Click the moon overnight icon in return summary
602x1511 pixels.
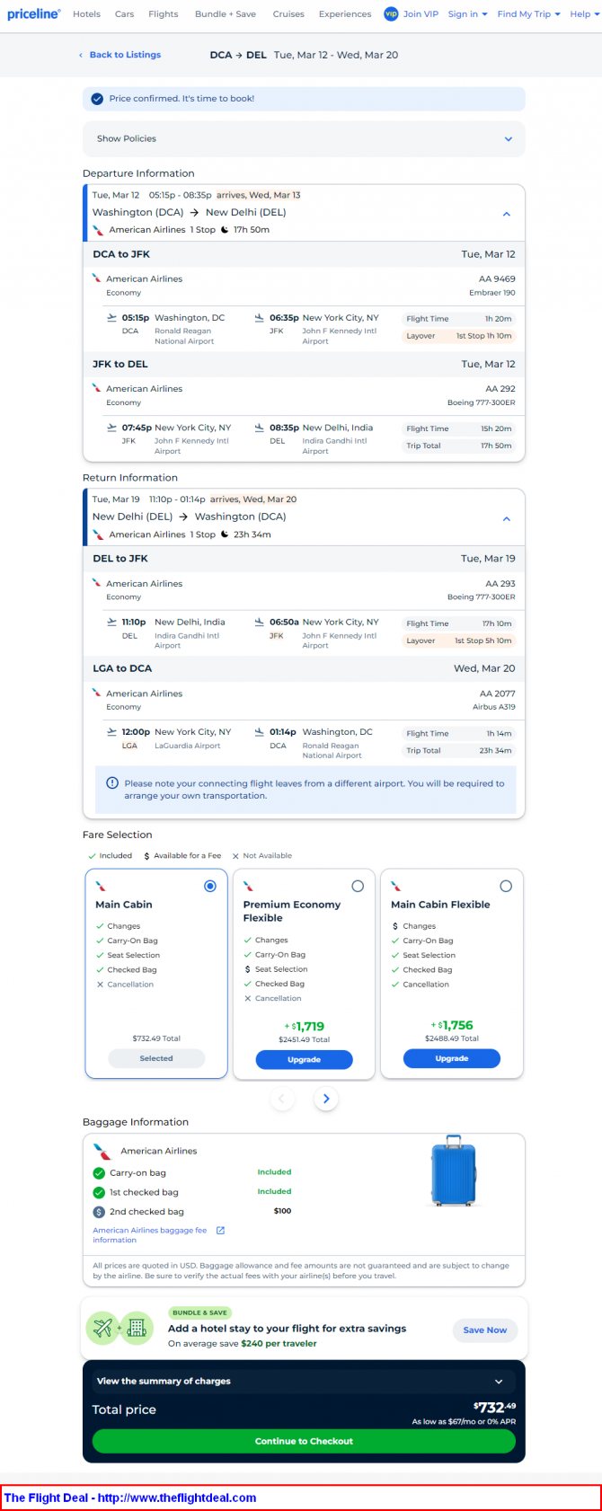225,535
